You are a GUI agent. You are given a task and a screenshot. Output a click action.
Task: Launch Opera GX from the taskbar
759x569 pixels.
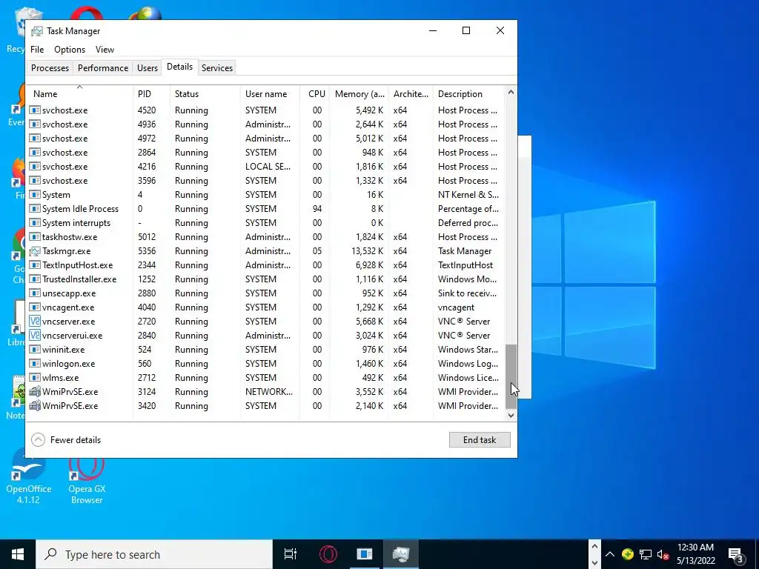(328, 554)
